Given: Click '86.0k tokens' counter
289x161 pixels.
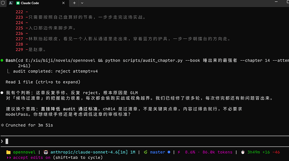Looking at the screenshot, I should tap(217, 152).
